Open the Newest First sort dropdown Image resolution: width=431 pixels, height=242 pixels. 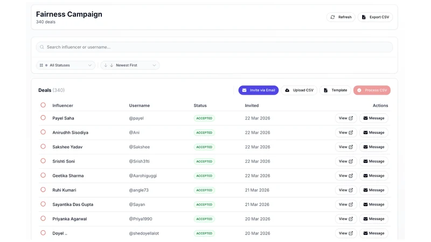[x=130, y=65]
